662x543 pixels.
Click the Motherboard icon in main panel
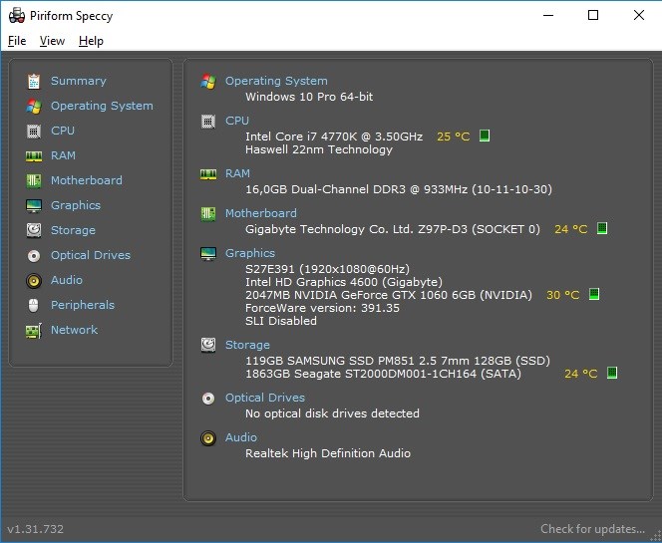tap(208, 213)
